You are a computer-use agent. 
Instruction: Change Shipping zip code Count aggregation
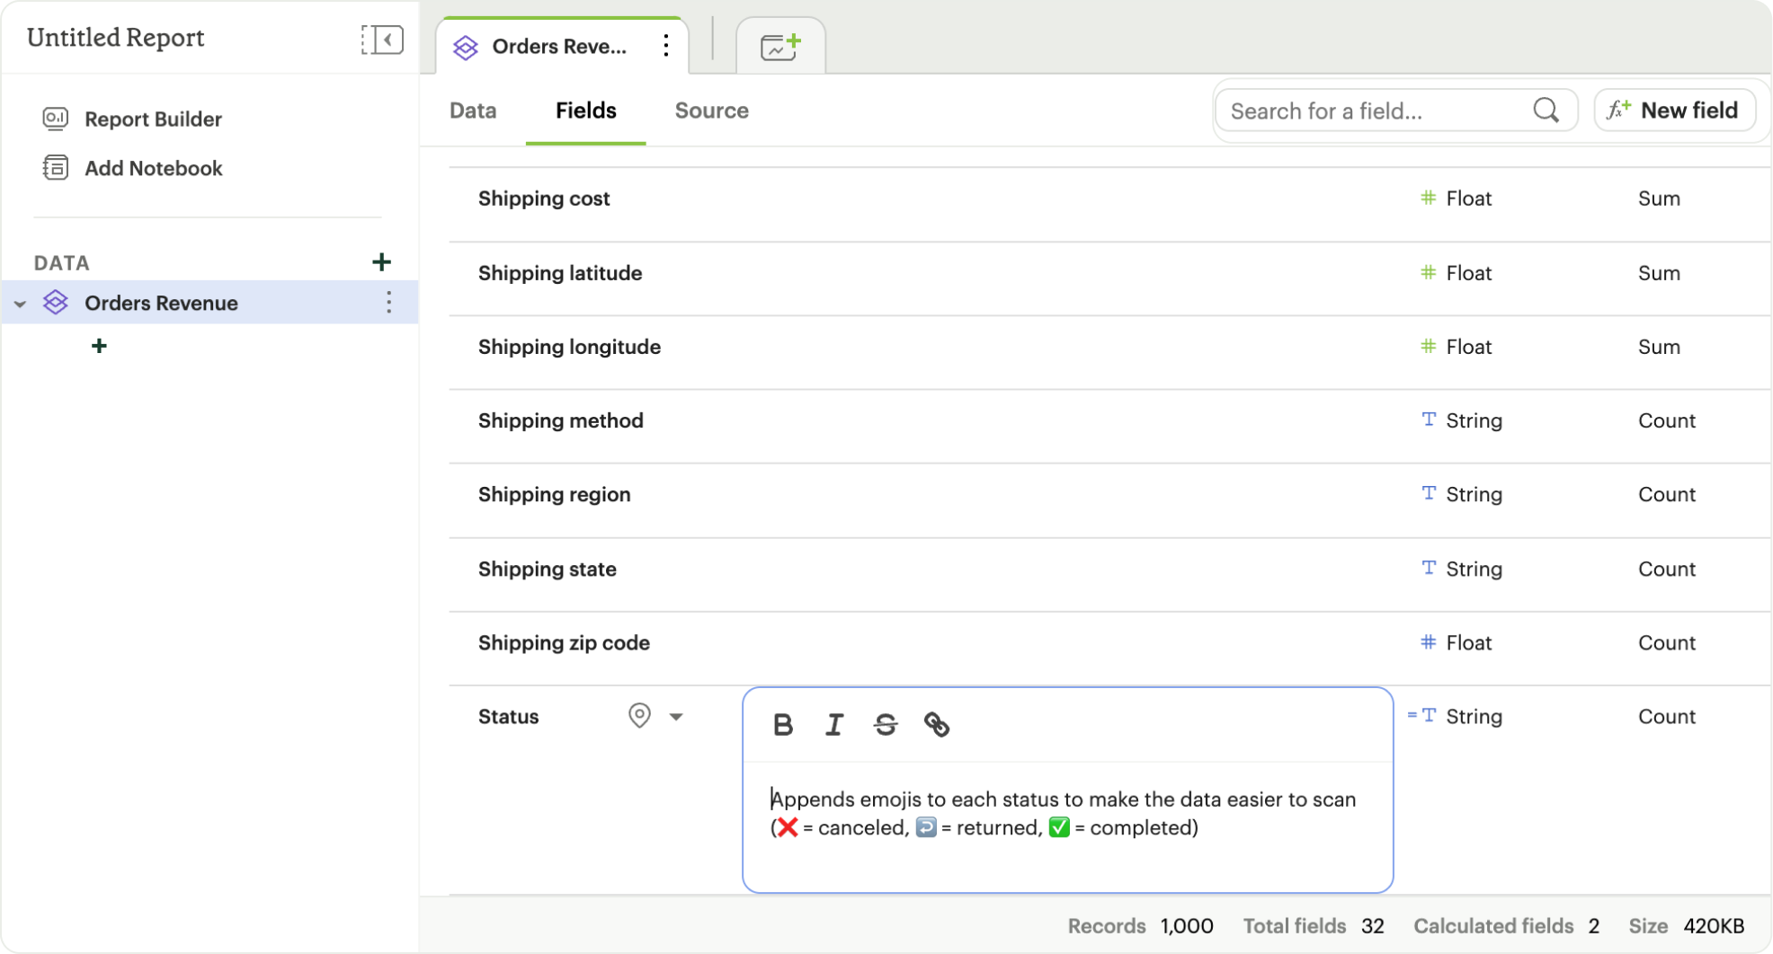pyautogui.click(x=1667, y=642)
